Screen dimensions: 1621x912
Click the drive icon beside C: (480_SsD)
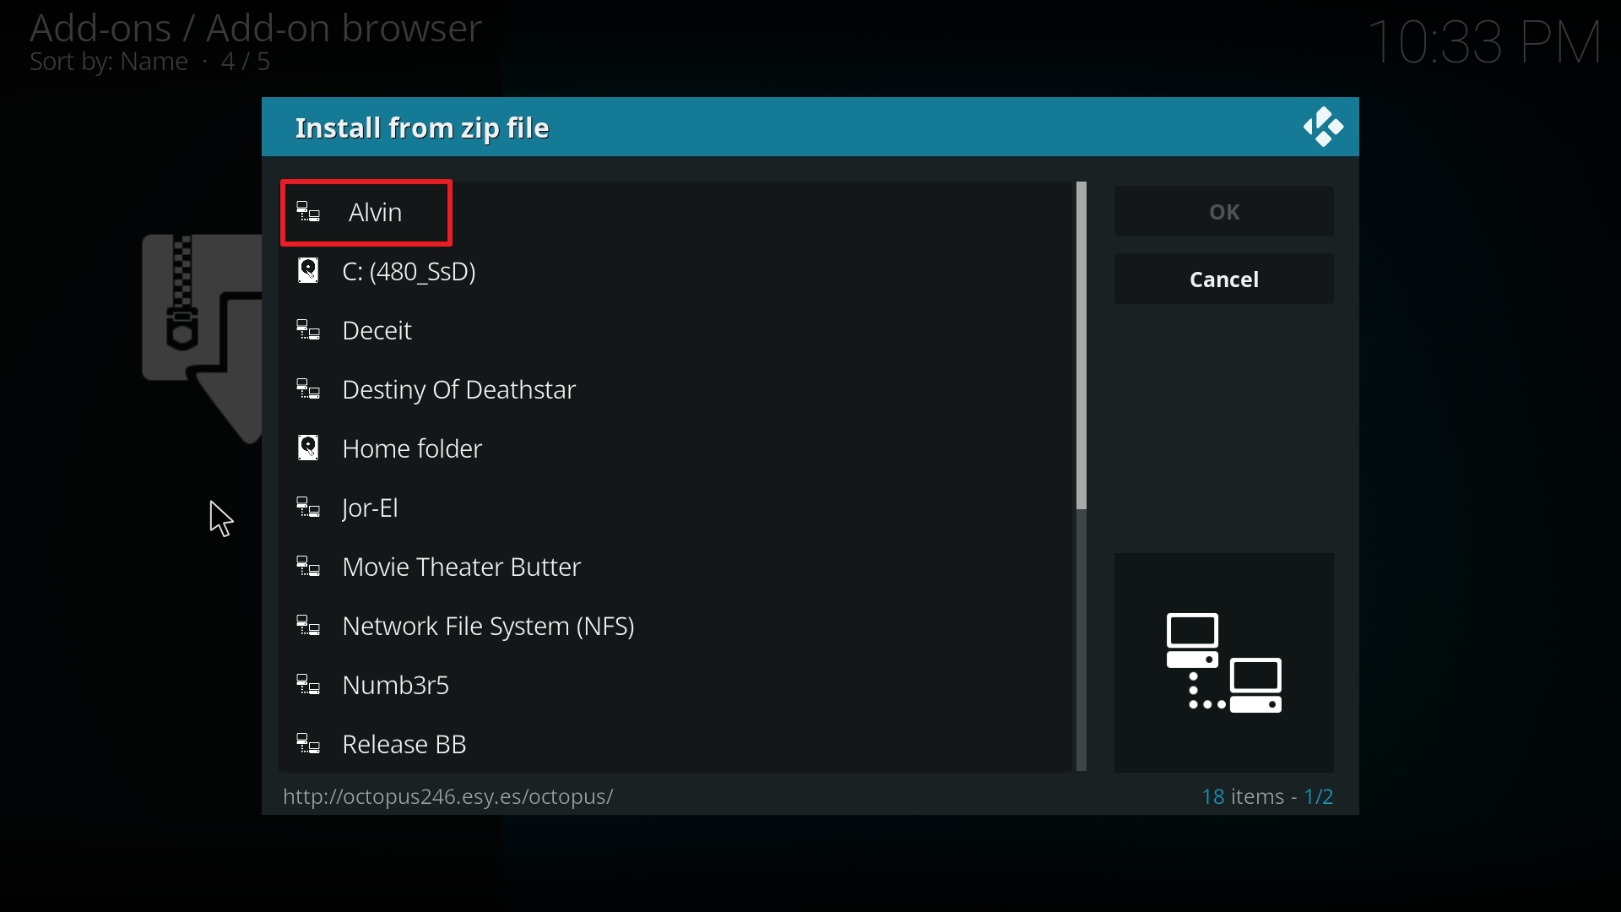(x=309, y=272)
